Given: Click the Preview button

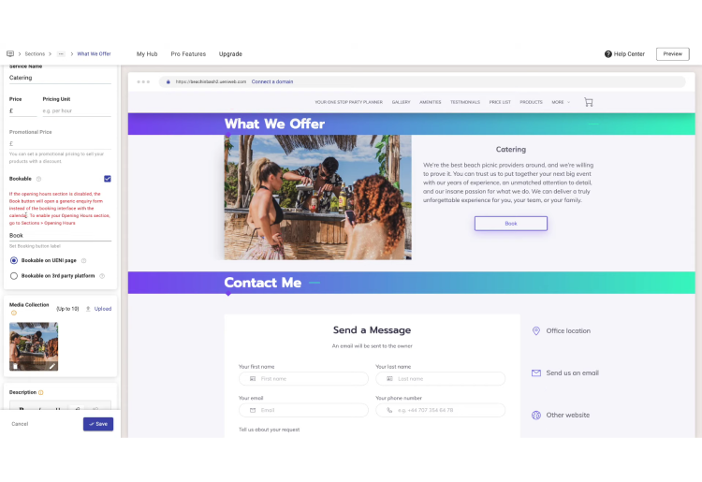Looking at the screenshot, I should click(x=672, y=54).
